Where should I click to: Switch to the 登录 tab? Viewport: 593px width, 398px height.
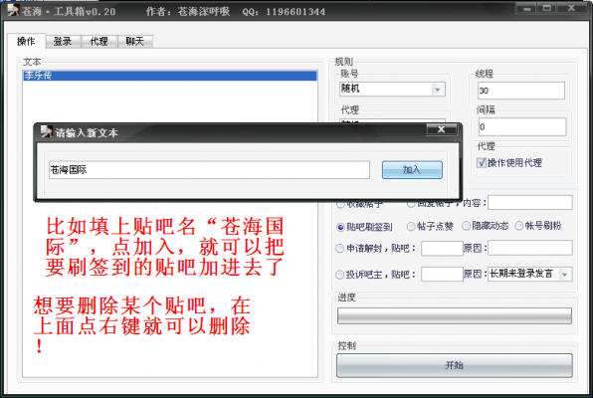[63, 41]
